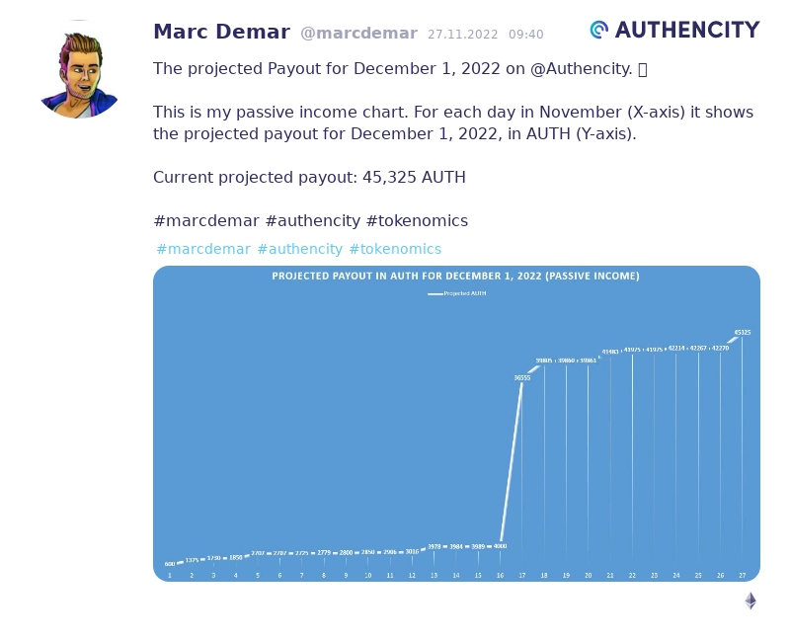Click the chart title text
790x641 pixels.
pos(456,277)
